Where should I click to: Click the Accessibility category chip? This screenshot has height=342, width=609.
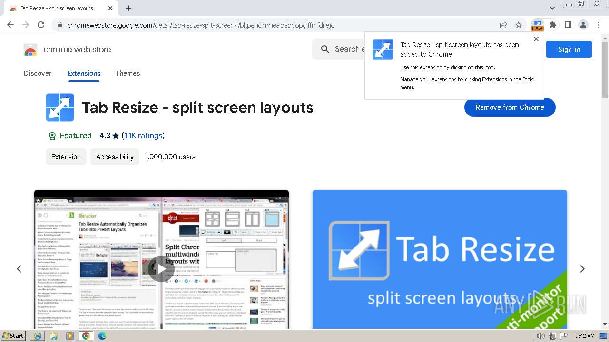[x=115, y=157]
